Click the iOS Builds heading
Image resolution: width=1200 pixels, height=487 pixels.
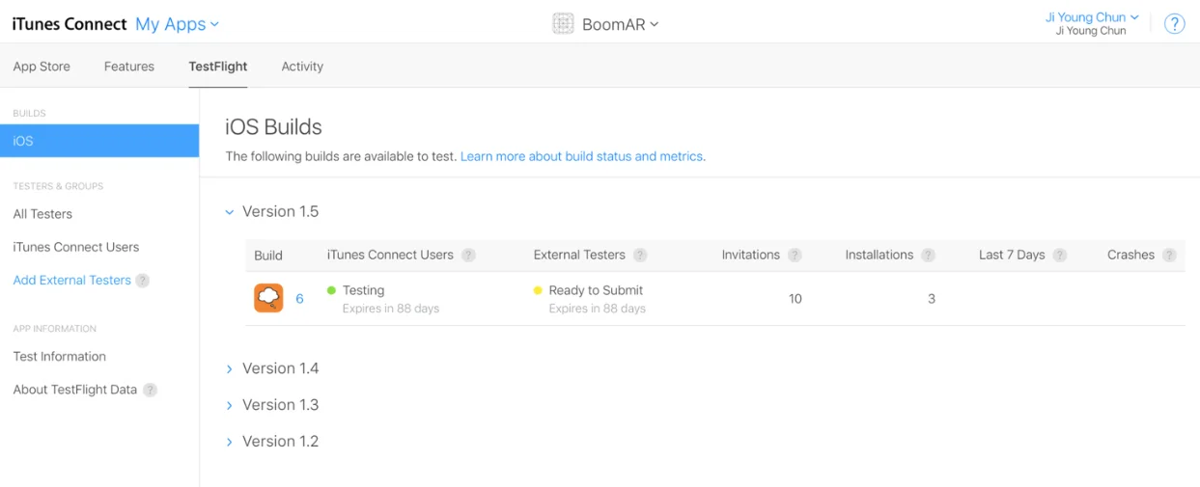point(273,126)
